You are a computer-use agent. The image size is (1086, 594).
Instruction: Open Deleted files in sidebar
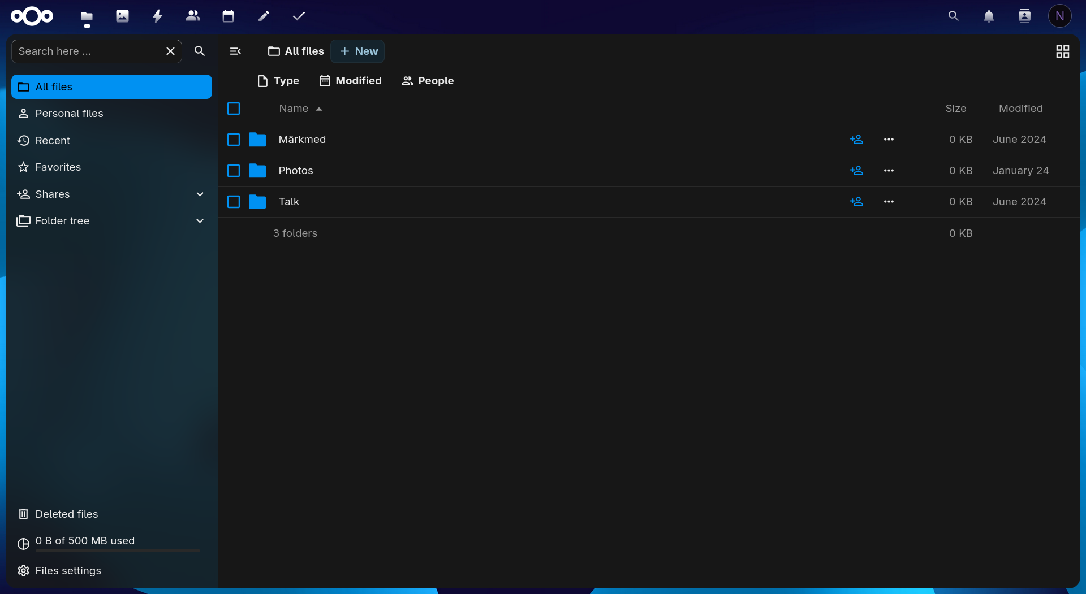coord(66,514)
